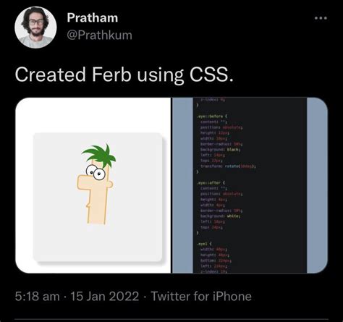This screenshot has width=343, height=322.
Task: Open the three-dot more options menu
Action: 321,18
